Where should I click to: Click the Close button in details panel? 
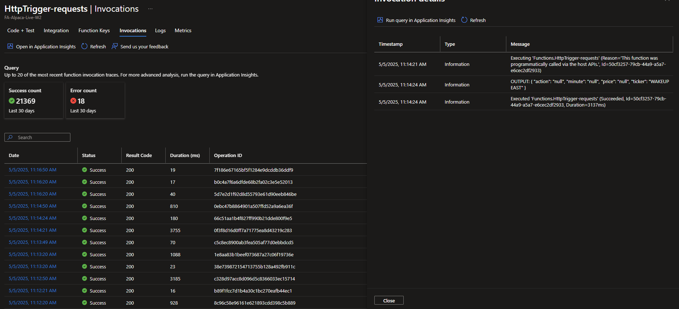(x=389, y=301)
